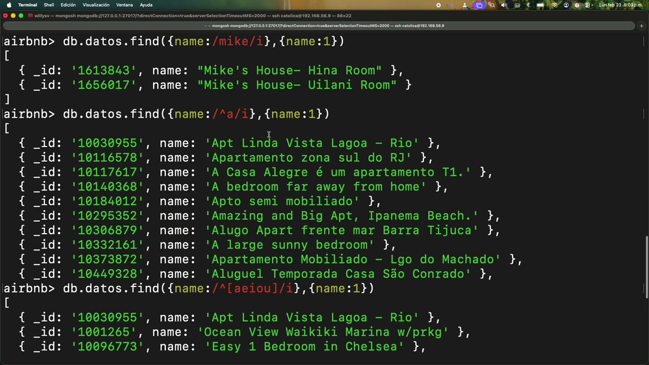
Task: Click the Bluetooth status icon
Action: click(x=528, y=5)
